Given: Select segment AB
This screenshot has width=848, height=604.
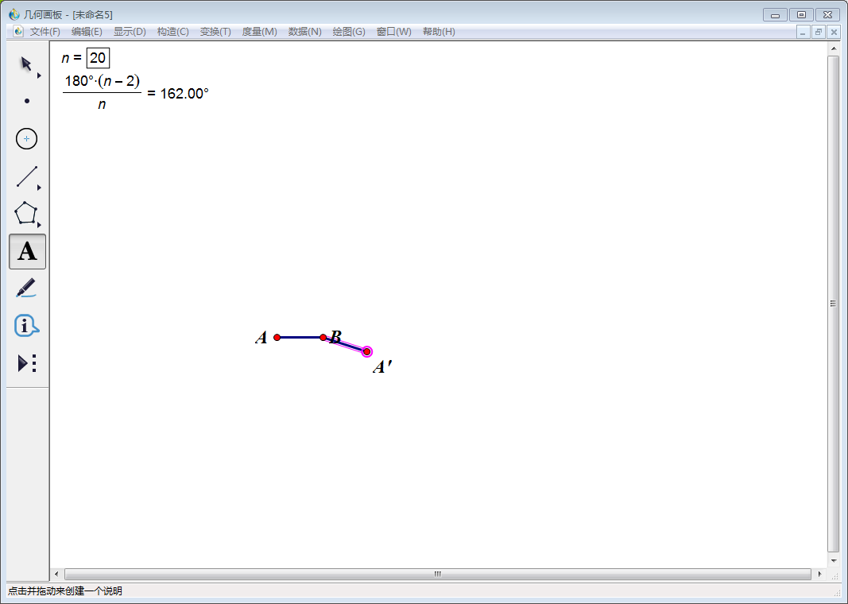Looking at the screenshot, I should (300, 338).
